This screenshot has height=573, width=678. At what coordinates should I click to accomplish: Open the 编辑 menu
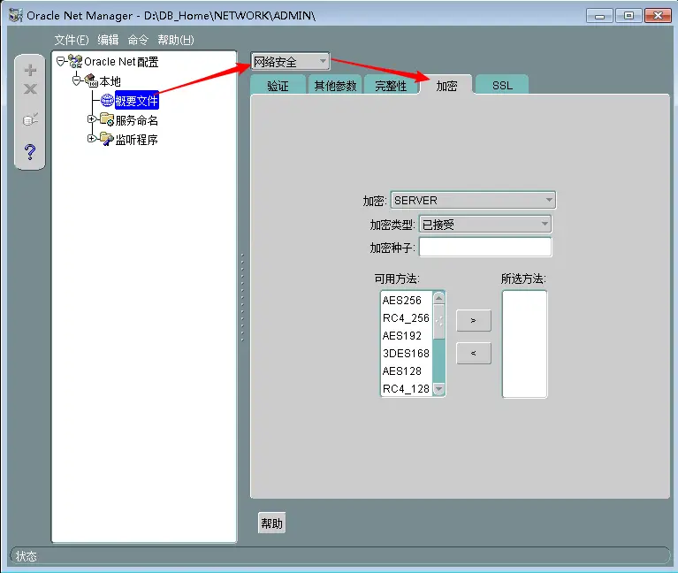click(108, 40)
